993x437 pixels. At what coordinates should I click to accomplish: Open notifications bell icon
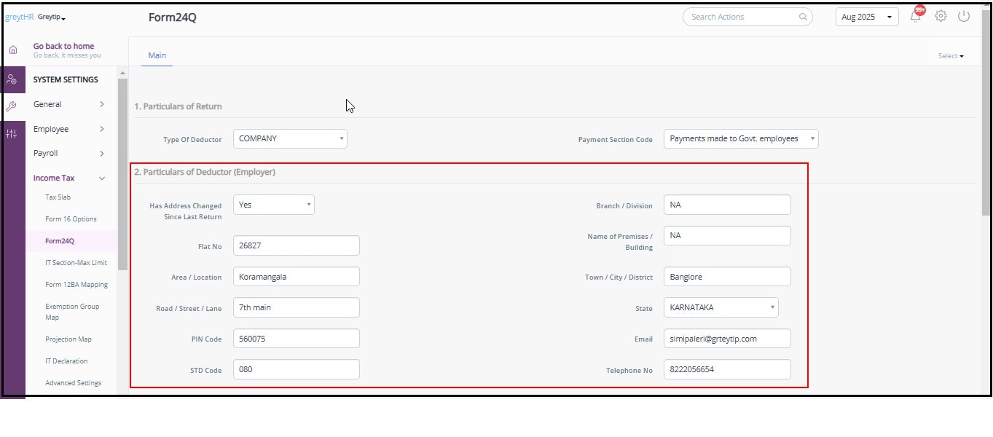point(916,16)
